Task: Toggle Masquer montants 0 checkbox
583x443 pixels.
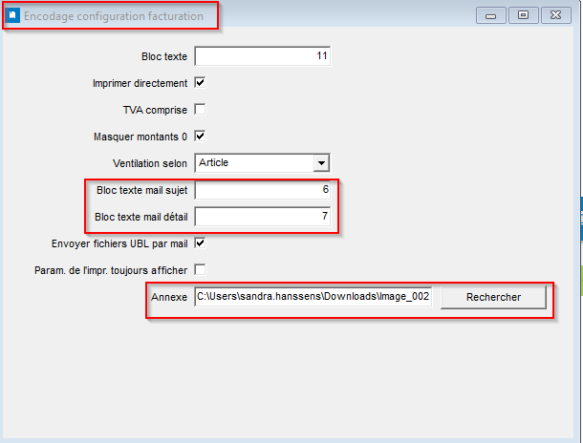Action: click(200, 137)
